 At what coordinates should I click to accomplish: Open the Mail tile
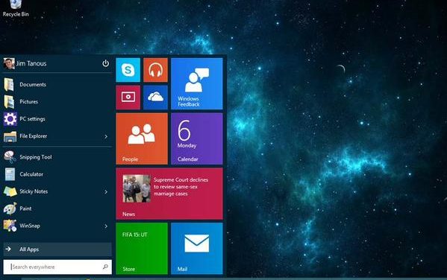click(x=197, y=249)
